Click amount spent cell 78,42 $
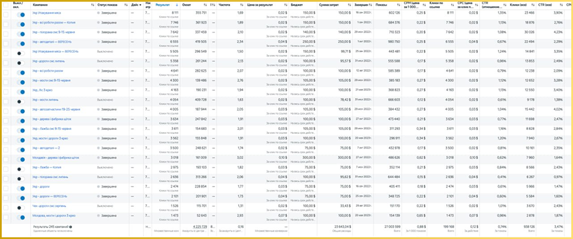573x239 pixels. click(x=345, y=99)
